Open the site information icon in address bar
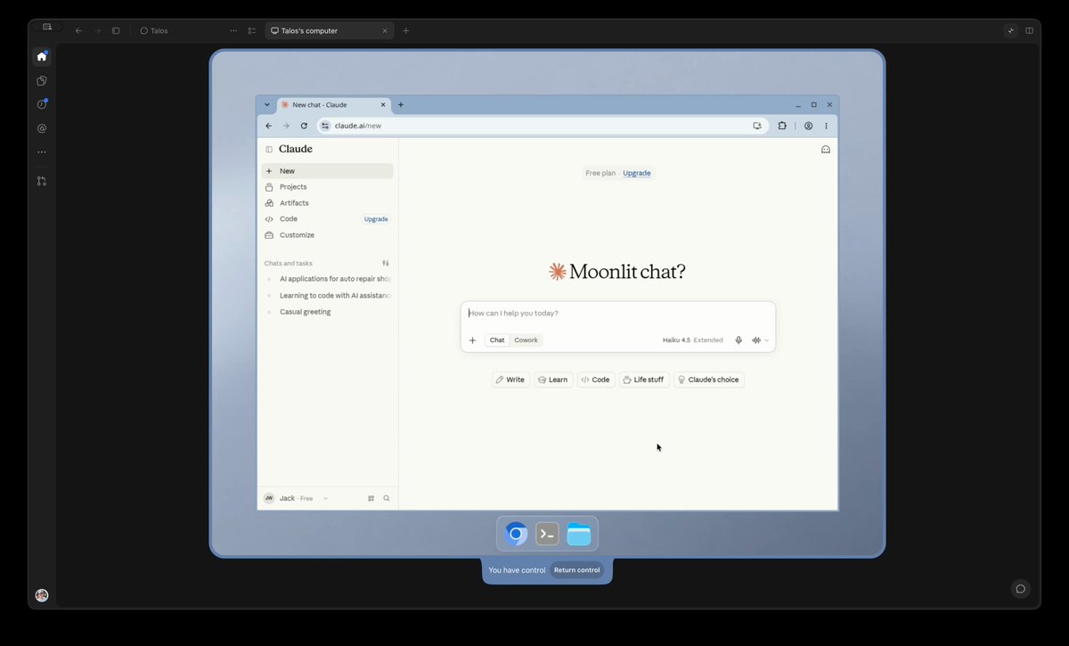Viewport: 1069px width, 646px height. pyautogui.click(x=325, y=126)
